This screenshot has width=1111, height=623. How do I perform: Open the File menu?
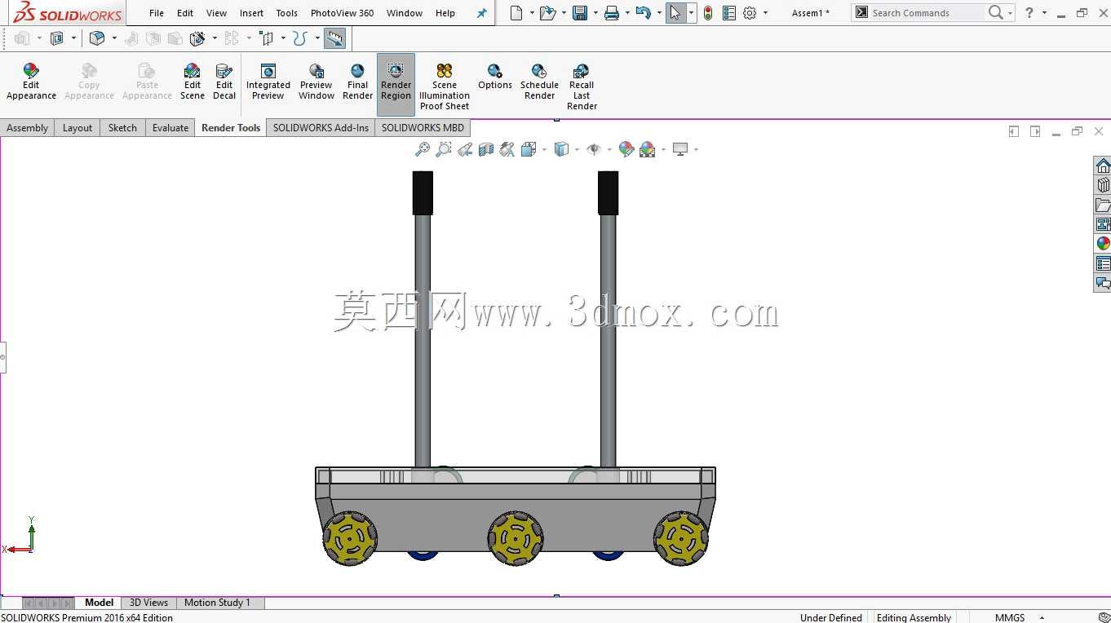click(x=157, y=13)
